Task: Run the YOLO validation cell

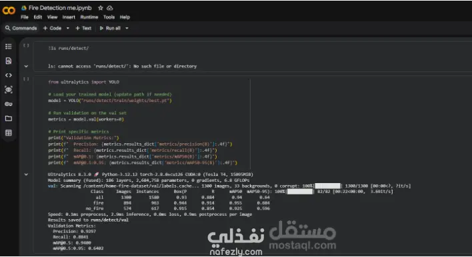Action: pos(26,79)
